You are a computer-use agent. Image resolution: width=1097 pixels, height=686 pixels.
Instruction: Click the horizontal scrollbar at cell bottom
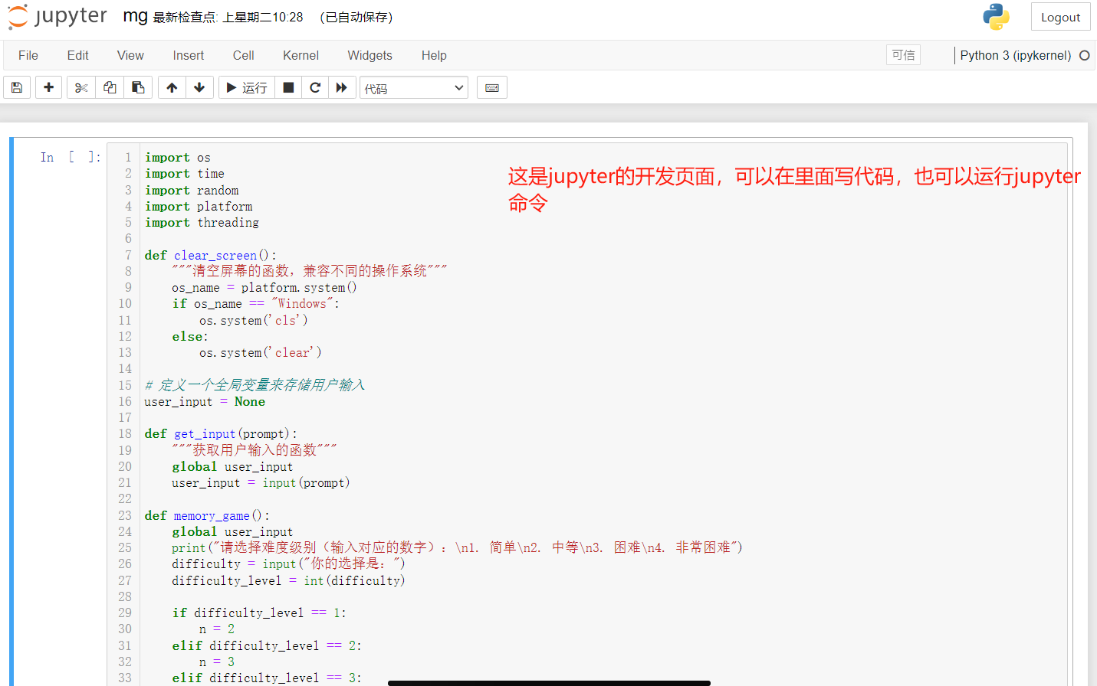(549, 683)
